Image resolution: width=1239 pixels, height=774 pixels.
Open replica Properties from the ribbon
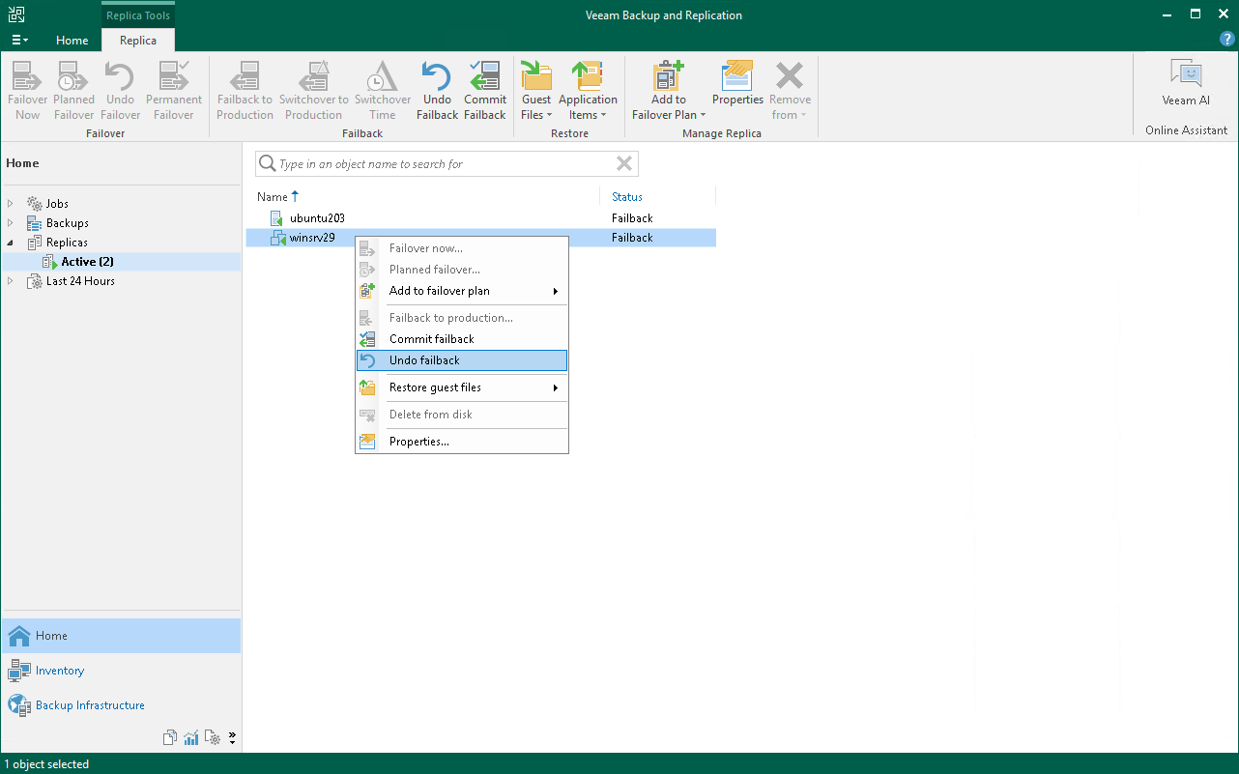[x=737, y=83]
